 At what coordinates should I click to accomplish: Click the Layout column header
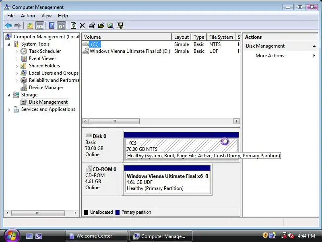click(x=182, y=37)
